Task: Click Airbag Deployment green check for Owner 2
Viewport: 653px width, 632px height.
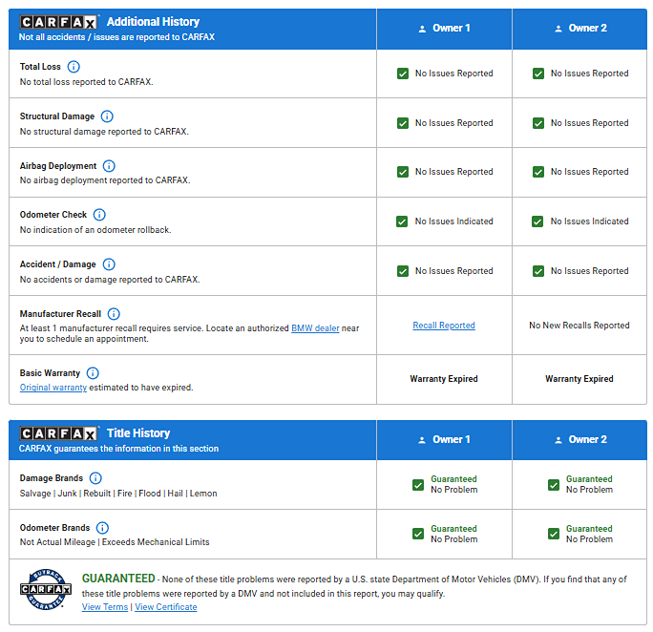Action: (x=538, y=172)
